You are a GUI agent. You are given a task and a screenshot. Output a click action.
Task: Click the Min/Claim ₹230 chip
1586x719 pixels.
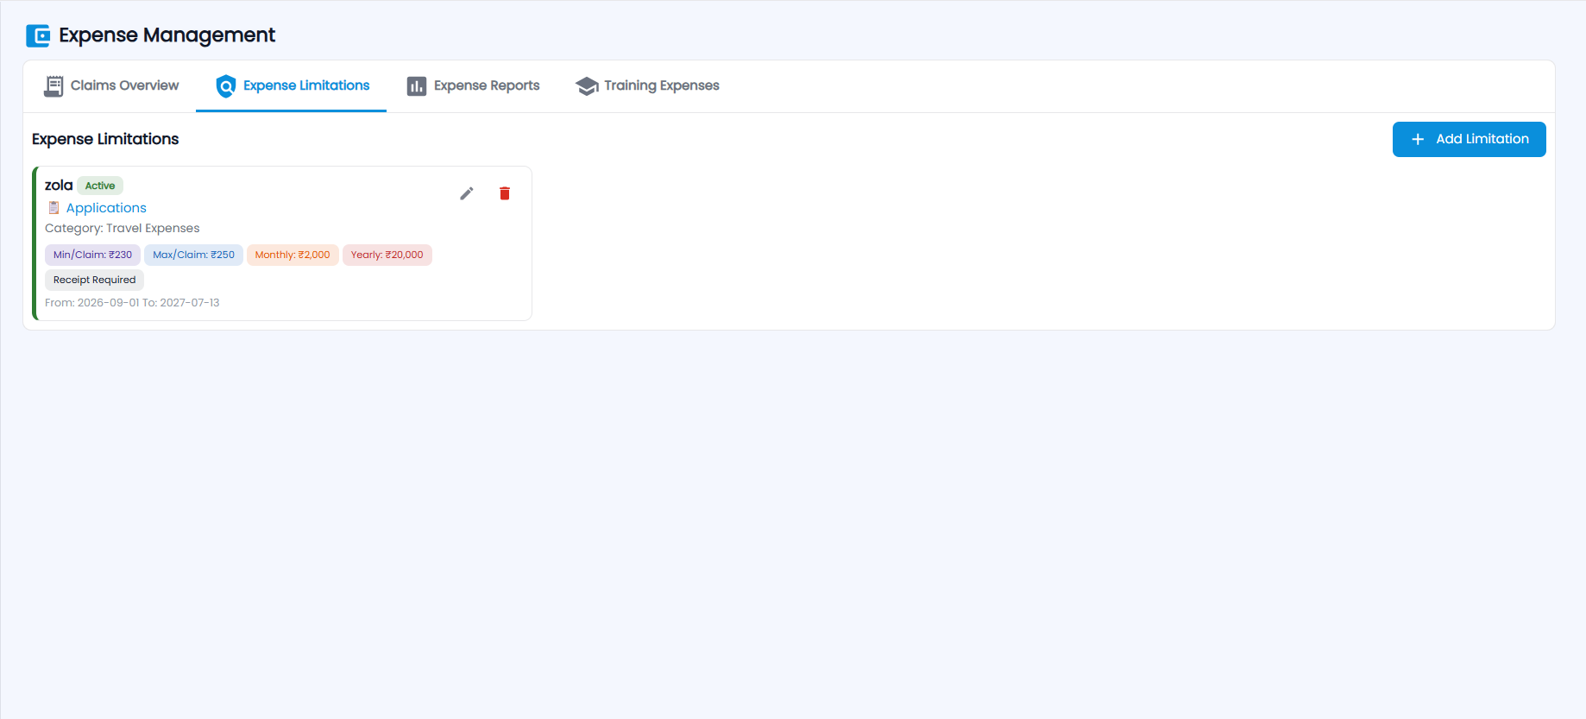(x=92, y=255)
